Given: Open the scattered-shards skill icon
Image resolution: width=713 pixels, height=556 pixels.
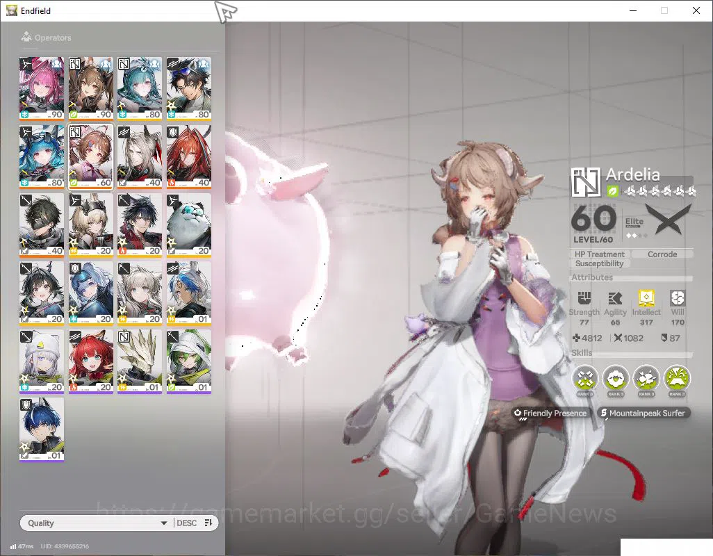Looking at the screenshot, I should pyautogui.click(x=585, y=379).
